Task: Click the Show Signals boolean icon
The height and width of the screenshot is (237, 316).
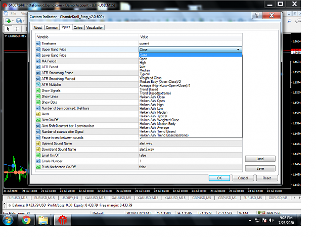Action: click(38, 90)
